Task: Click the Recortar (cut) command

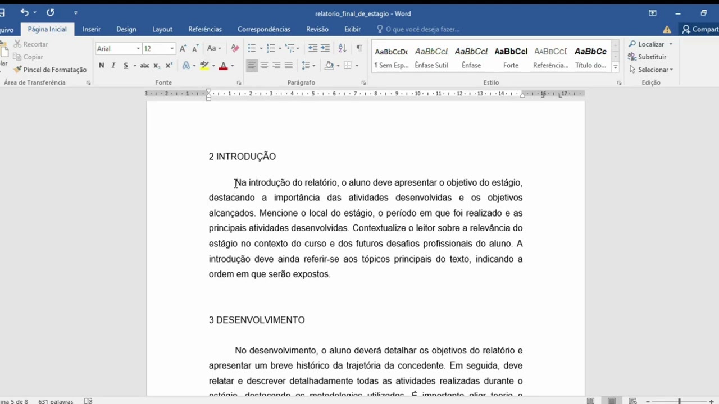Action: pos(31,44)
